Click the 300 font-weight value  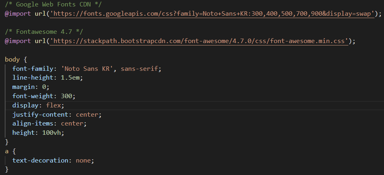point(66,96)
